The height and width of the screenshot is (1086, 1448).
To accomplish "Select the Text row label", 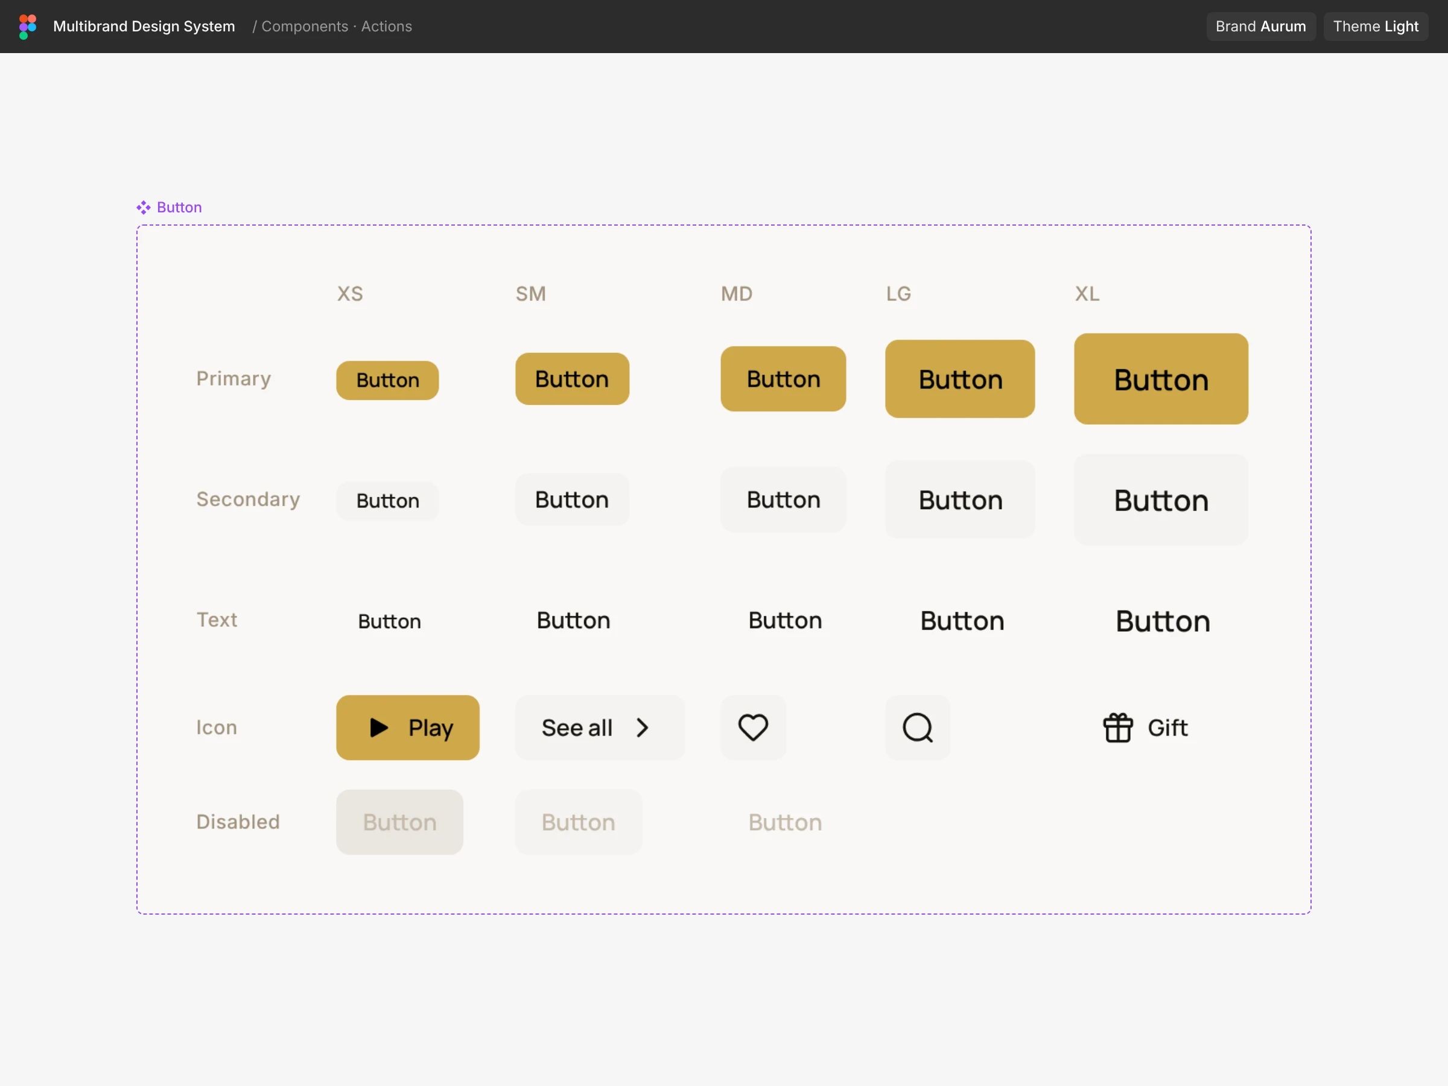I will [217, 619].
